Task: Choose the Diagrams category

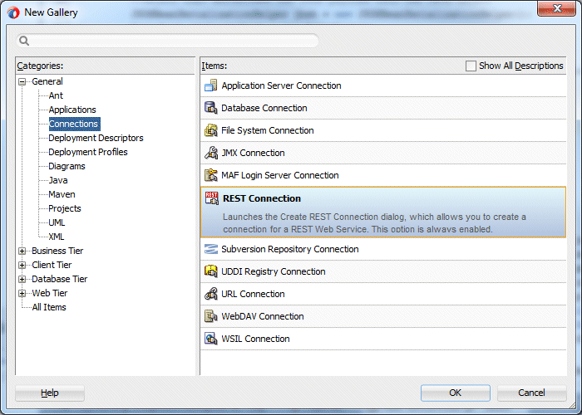Action: [67, 166]
